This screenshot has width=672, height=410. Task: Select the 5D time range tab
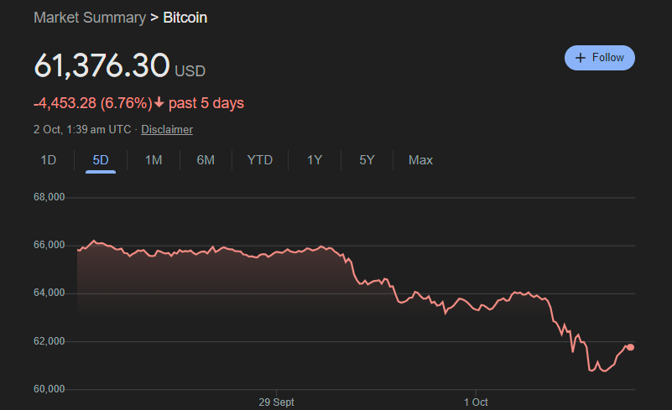click(101, 159)
